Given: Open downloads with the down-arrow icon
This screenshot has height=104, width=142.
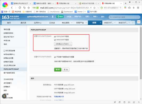Looking at the screenshot, I should (134, 8).
